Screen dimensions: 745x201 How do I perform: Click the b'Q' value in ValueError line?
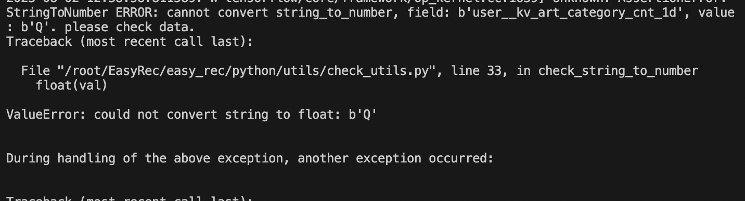pyautogui.click(x=363, y=115)
